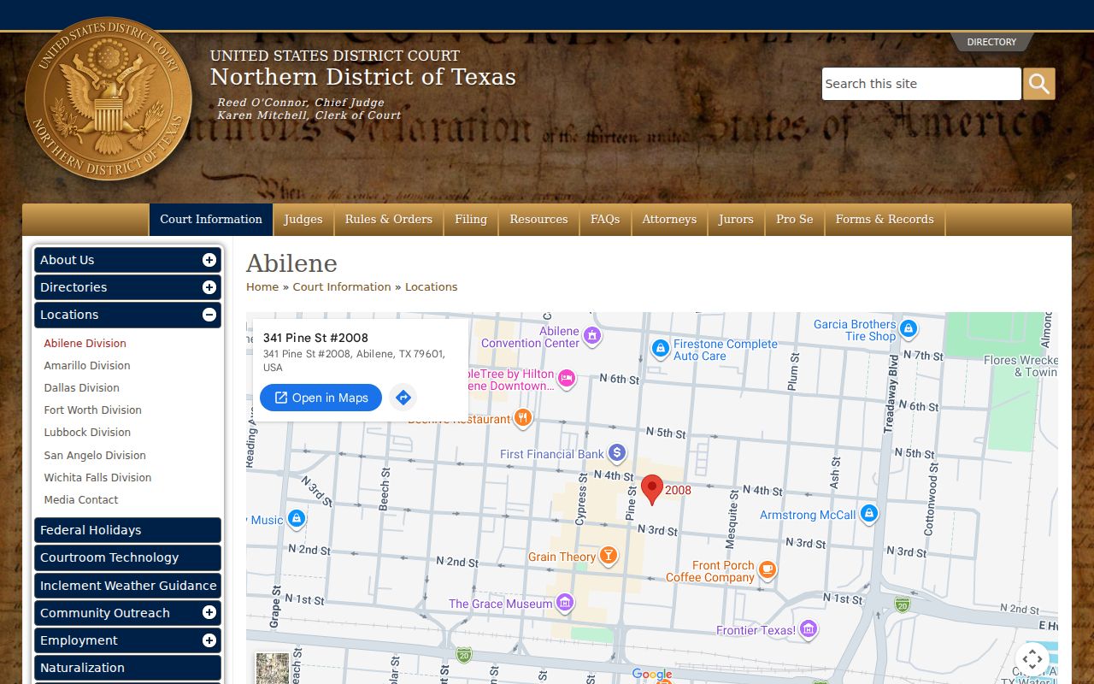Open Courtroom Technology sidebar item
The image size is (1094, 684).
(127, 557)
